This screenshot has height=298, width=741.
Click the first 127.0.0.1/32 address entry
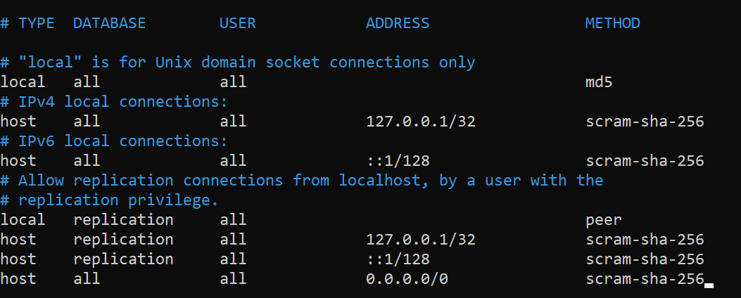421,122
